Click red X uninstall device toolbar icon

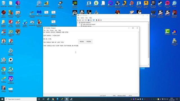click(99, 20)
